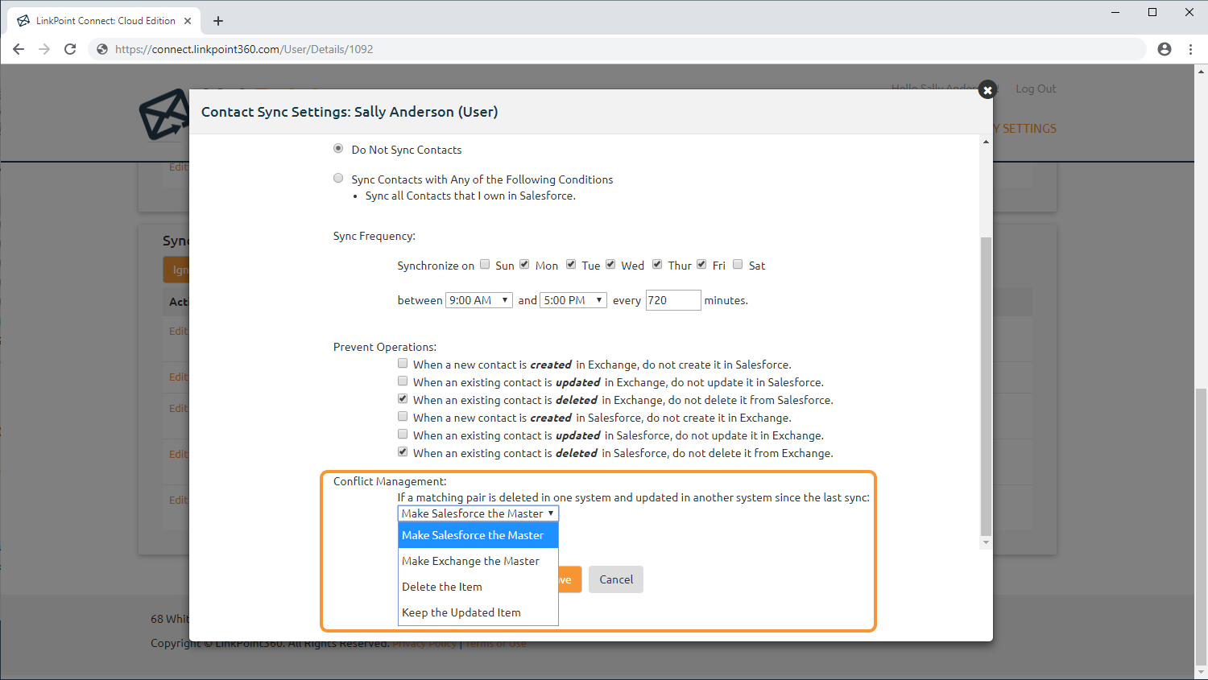Screen dimensions: 1208x680
Task: Enable Sunday synchronization
Action: pos(485,264)
